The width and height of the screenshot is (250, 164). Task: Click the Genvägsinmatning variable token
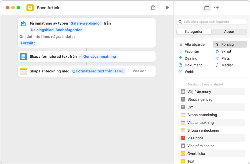pyautogui.click(x=98, y=57)
